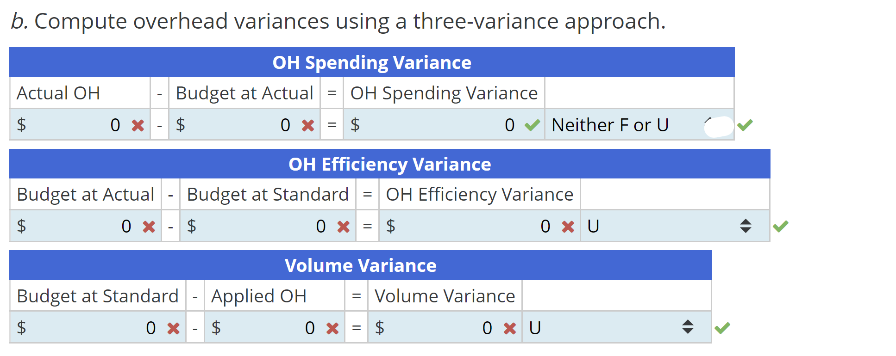Click the Applied OH amount field
The height and width of the screenshot is (356, 896).
(x=269, y=327)
